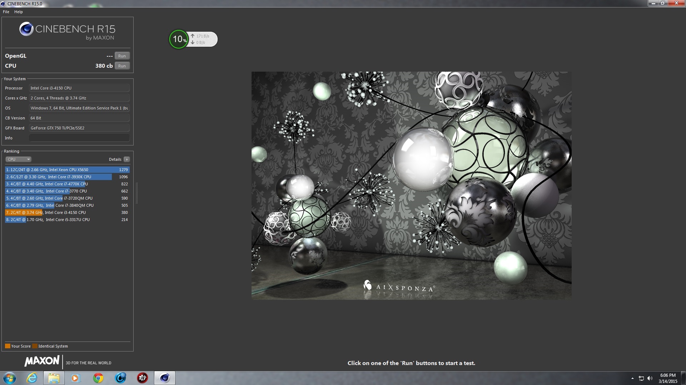686x385 pixels.
Task: Select Intel Core i7-3840QM ranking row
Action: [x=67, y=205]
